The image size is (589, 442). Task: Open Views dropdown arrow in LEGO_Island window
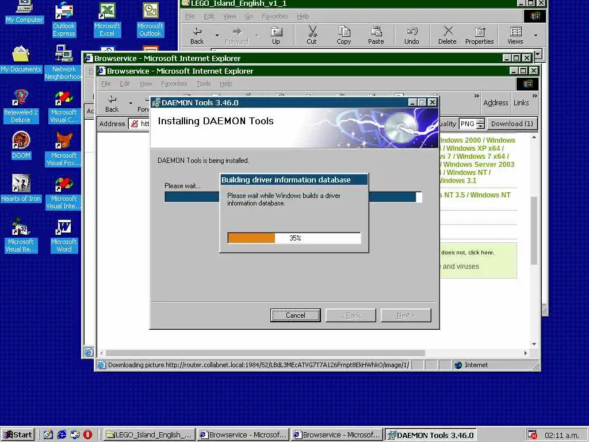[536, 35]
